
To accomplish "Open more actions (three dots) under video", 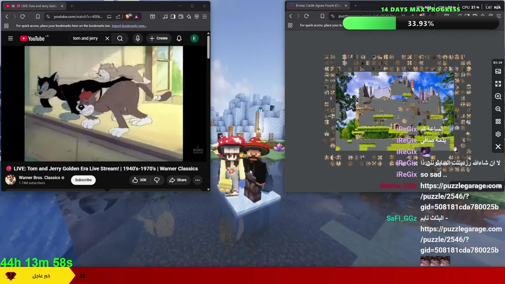I will 197,180.
